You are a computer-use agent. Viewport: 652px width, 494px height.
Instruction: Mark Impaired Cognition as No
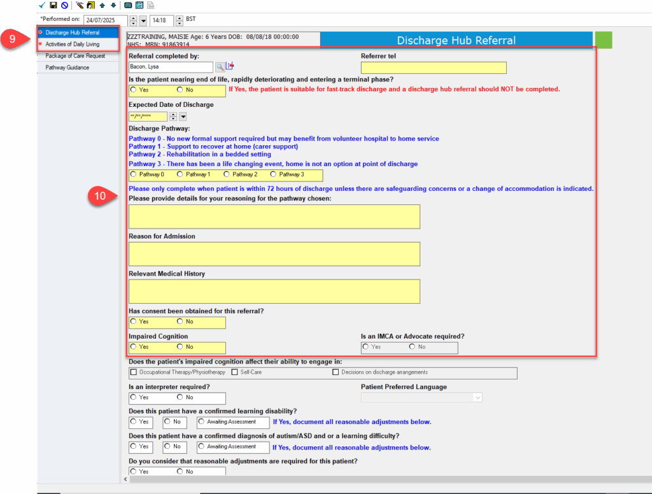[x=180, y=347]
